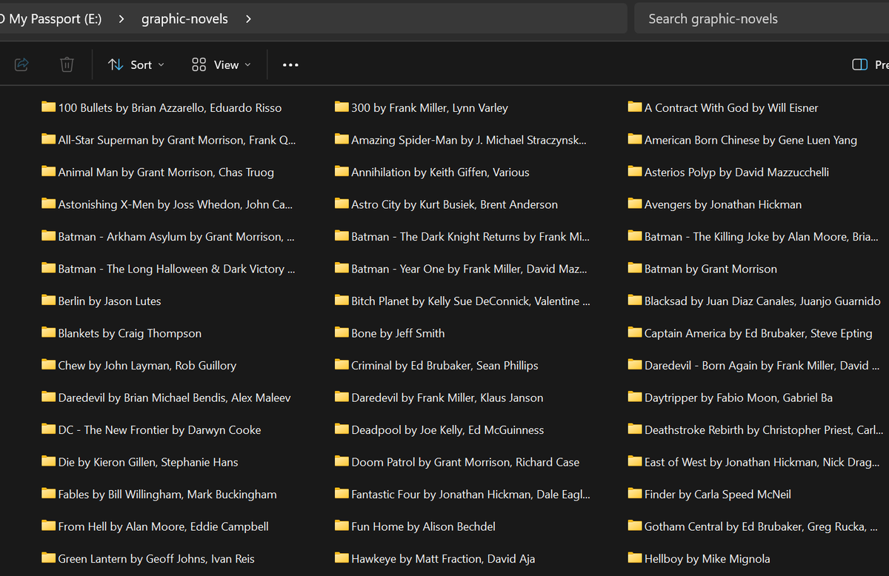Viewport: 889px width, 576px height.
Task: Click the Search graphic-novels field
Action: (x=762, y=19)
